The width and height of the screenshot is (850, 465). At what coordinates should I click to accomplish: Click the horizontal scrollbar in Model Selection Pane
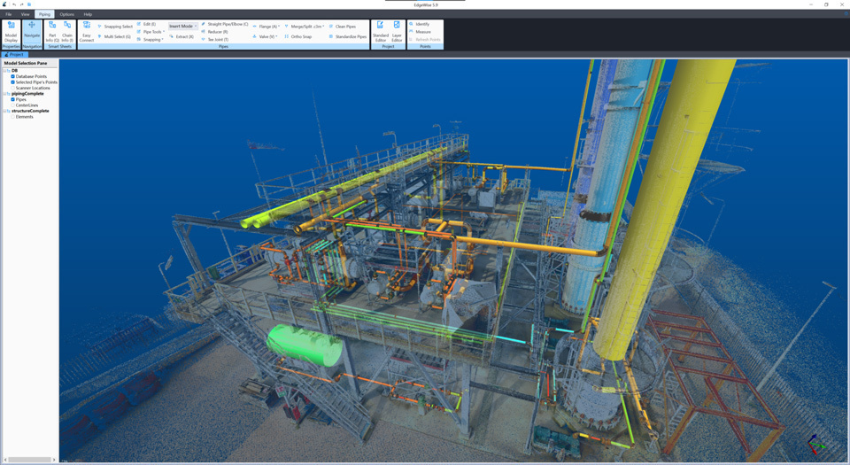tap(28, 460)
